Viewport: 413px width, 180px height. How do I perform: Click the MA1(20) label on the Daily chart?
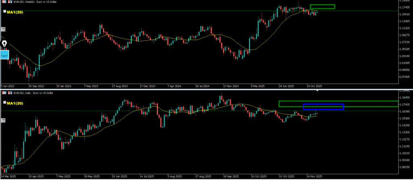[16, 103]
